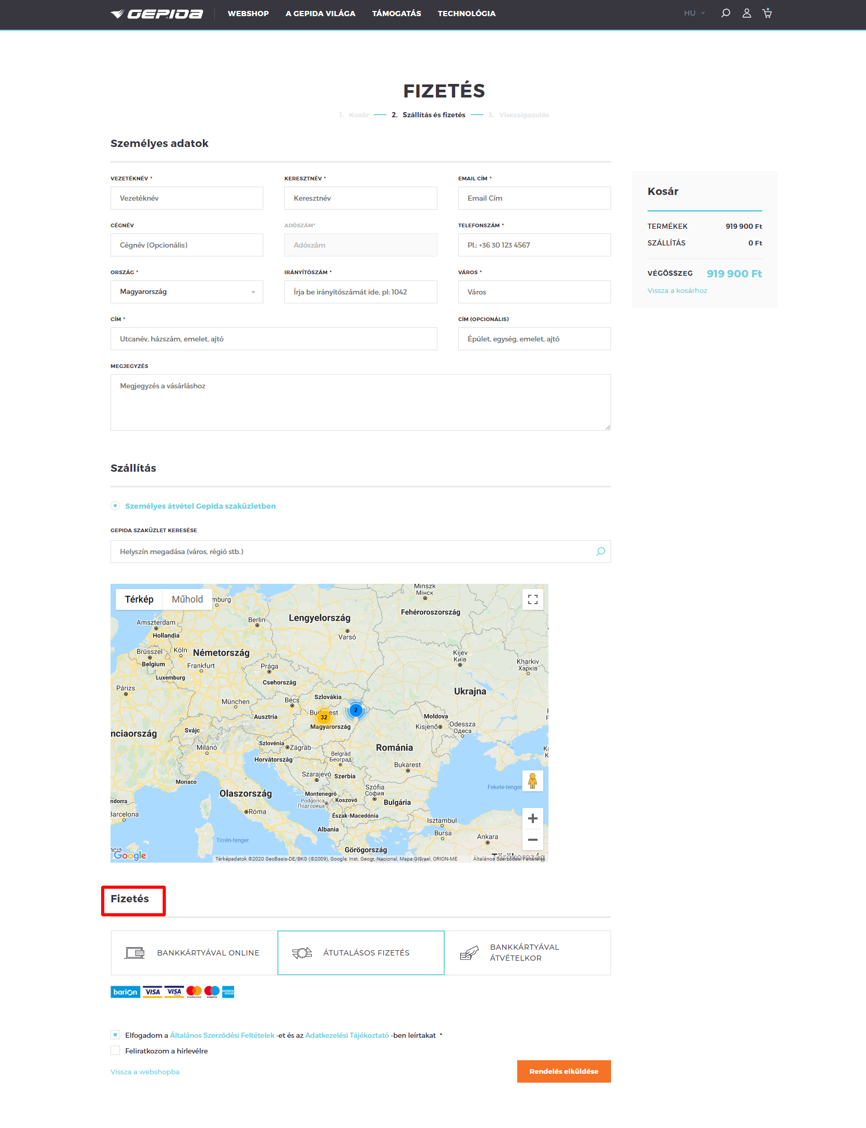
Task: Open Adatkezelési Tájékoztató link
Action: (347, 1036)
